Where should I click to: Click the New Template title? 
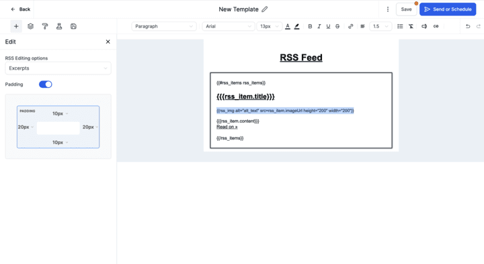pos(238,9)
